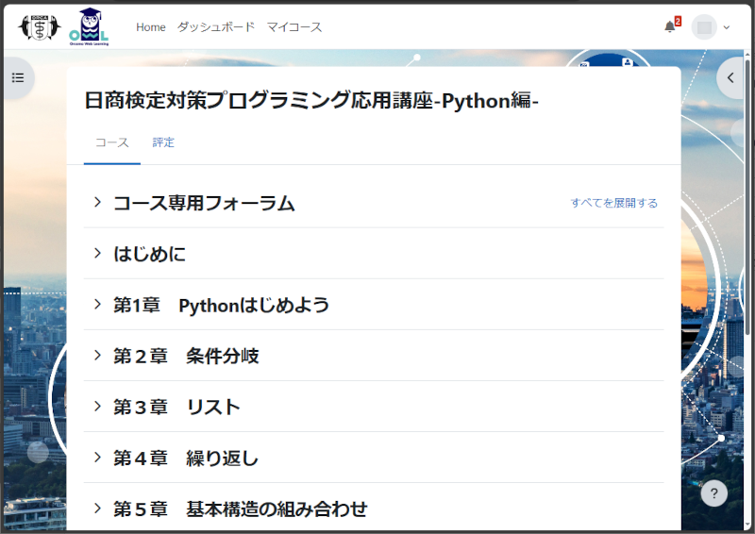Image resolution: width=755 pixels, height=534 pixels.
Task: Open ダッシュボード in the navigation bar
Action: (x=216, y=27)
